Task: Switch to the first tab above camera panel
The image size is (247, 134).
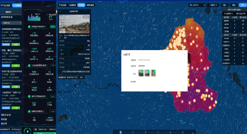Action: (63, 5)
